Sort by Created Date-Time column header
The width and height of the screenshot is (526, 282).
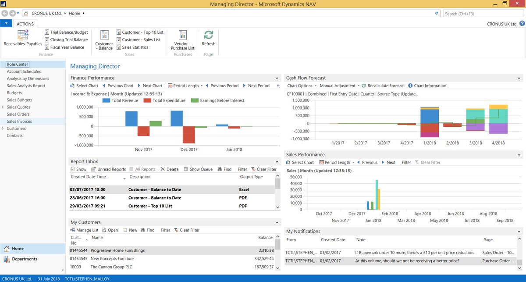[88, 177]
